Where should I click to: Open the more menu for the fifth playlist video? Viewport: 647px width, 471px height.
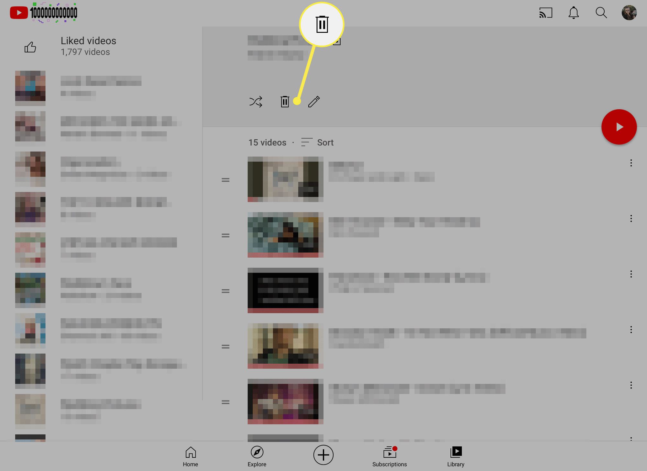coord(631,385)
